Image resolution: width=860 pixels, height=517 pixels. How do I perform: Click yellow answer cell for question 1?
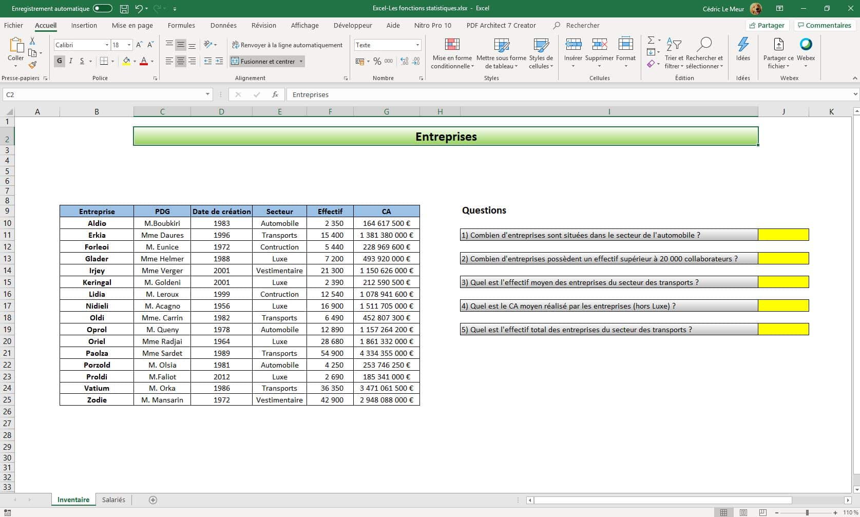click(783, 235)
